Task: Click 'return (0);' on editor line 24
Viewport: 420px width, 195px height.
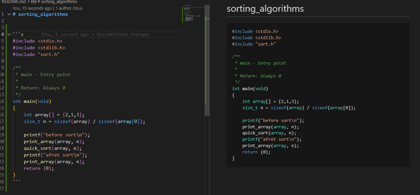Action: [x=39, y=169]
